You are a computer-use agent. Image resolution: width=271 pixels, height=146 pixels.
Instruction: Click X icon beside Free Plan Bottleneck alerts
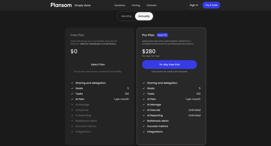(x=72, y=121)
